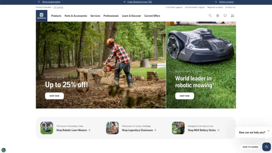The height and width of the screenshot is (153, 272).
Task: Expand the Parts & Accessories menu
Action: point(76,16)
